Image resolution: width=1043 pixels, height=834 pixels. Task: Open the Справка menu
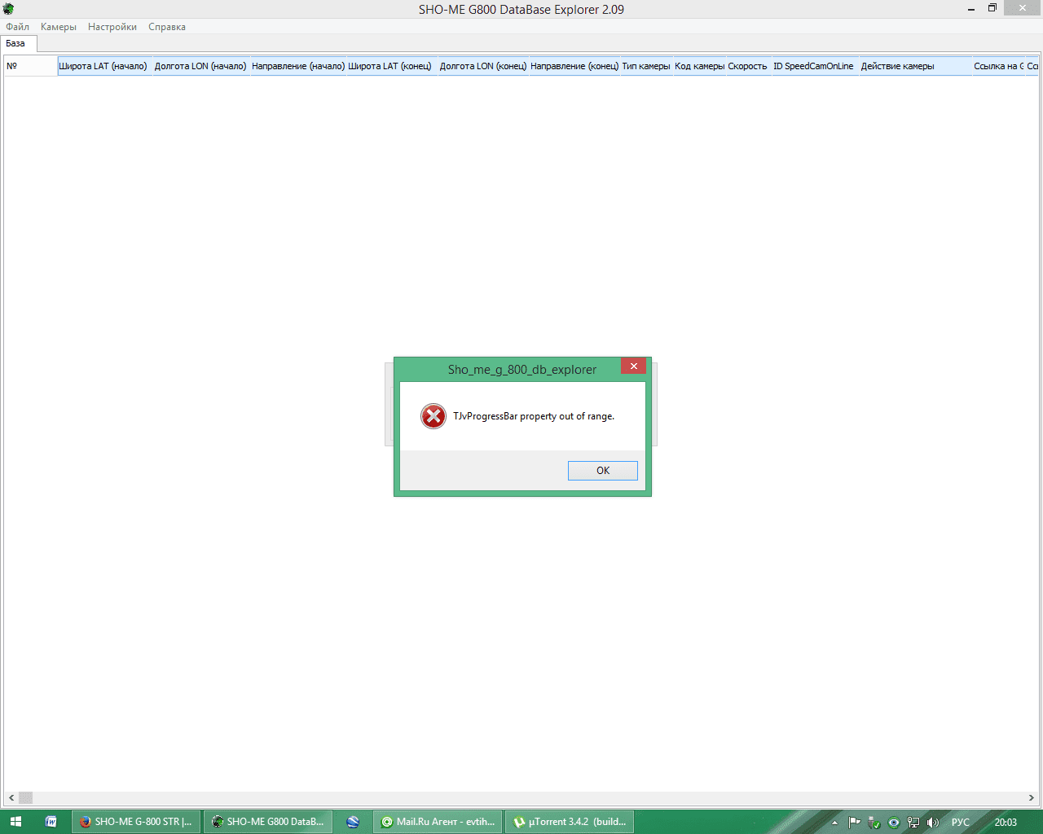coord(167,27)
